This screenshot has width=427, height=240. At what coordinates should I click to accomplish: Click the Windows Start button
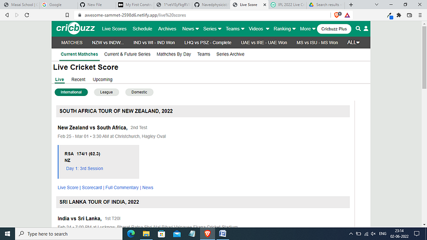click(7, 234)
